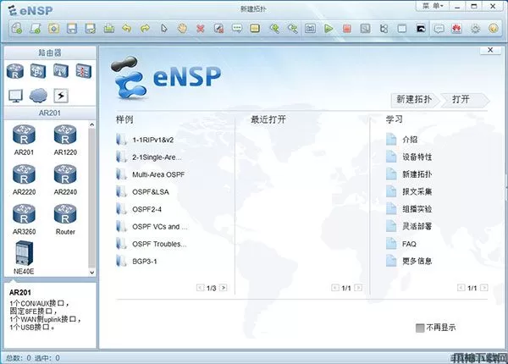Open sample OSPF Troubles...
Screen dimensions: 508x364
[152, 244]
